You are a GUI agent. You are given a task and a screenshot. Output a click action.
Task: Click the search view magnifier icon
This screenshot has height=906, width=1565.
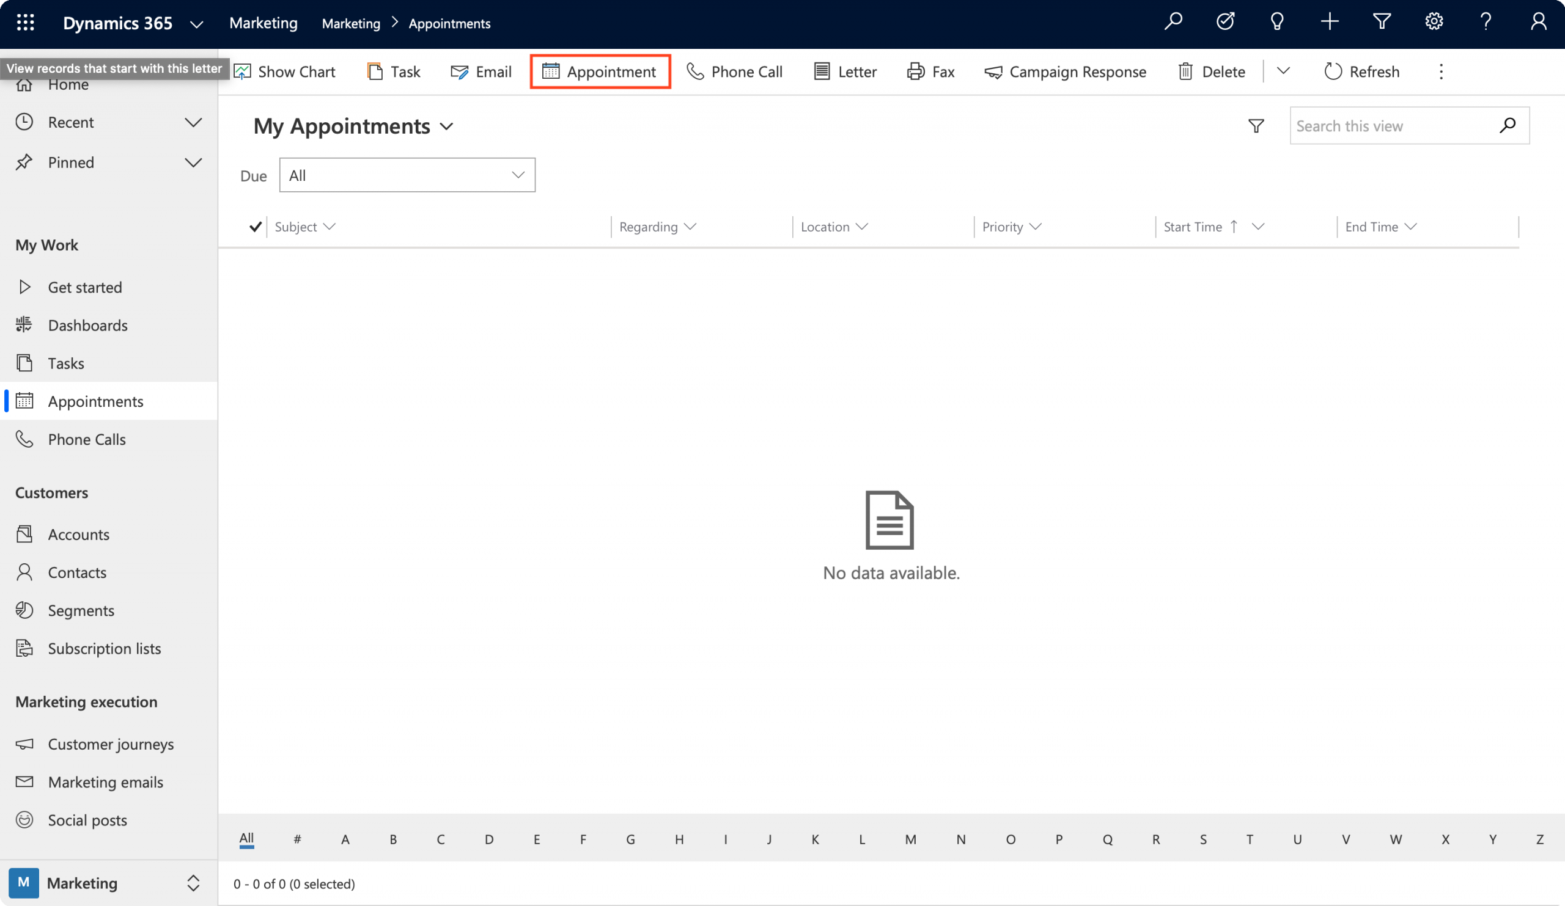coord(1508,126)
